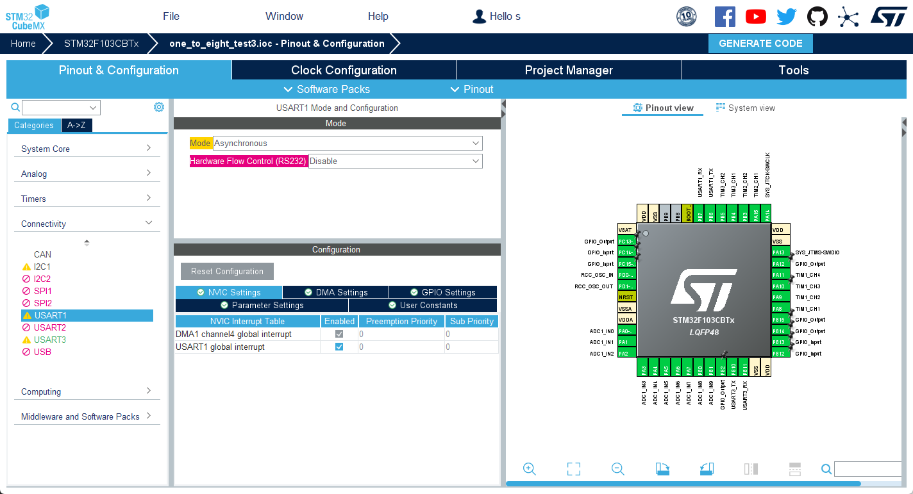
Task: Click the search magnifier icon in left panel
Action: (x=15, y=107)
